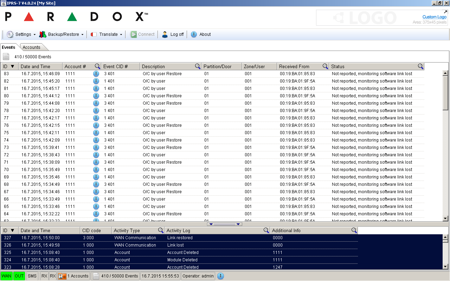This screenshot has width=450, height=281.
Task: Expand the Backup/Restore dropdown
Action: pos(62,34)
